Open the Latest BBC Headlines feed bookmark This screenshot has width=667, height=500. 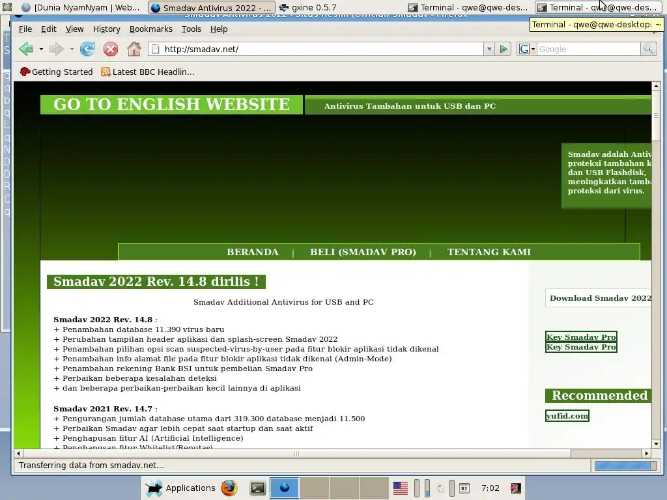148,72
